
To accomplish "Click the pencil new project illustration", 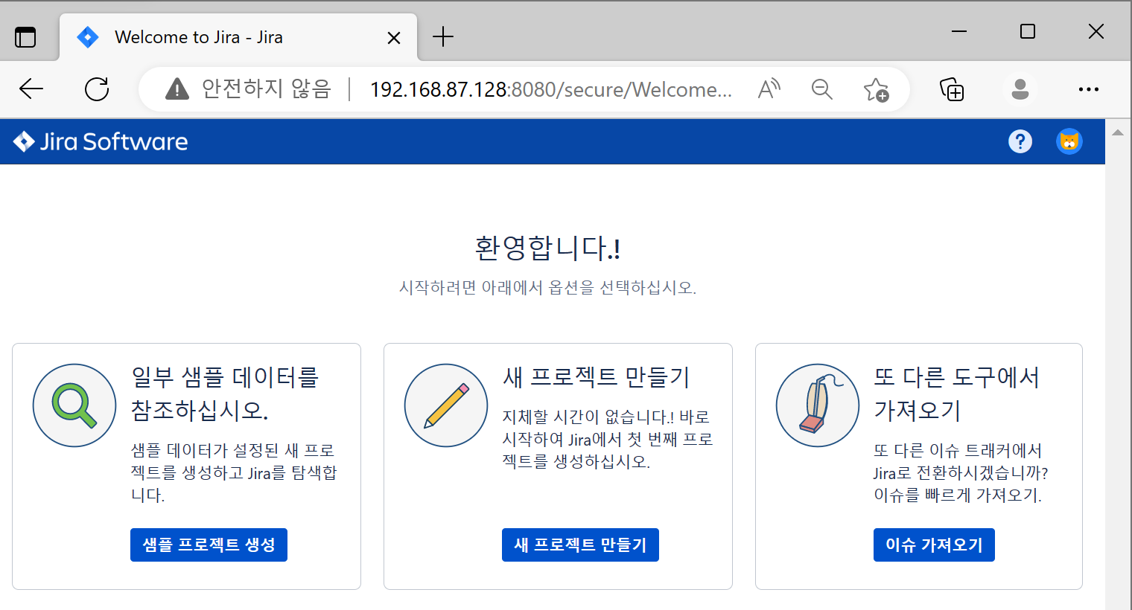I will [446, 405].
